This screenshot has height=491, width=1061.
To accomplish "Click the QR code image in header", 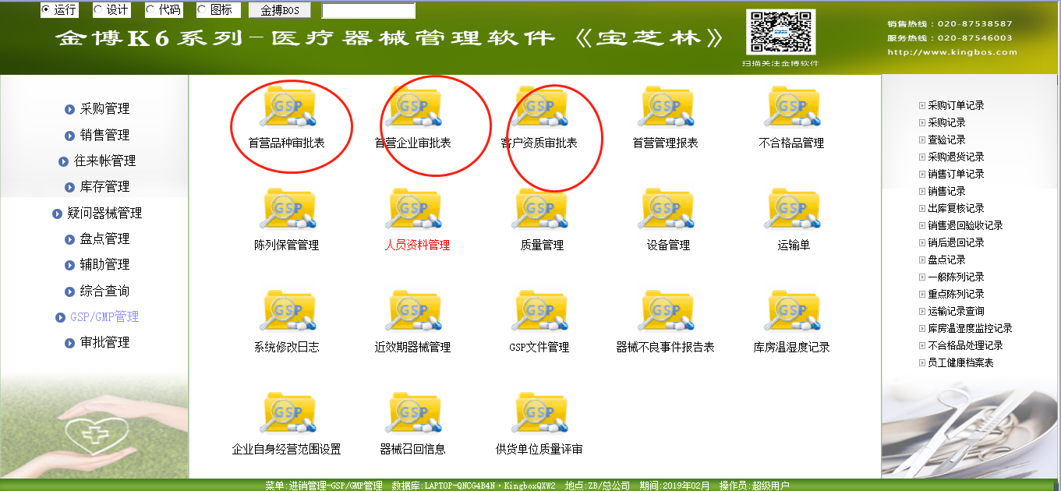I will click(x=780, y=33).
